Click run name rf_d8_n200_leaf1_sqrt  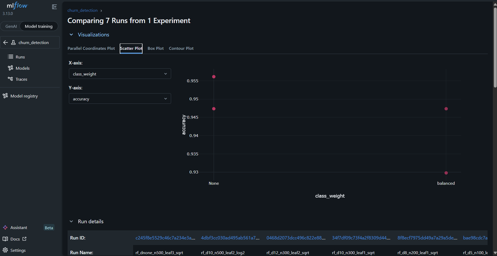click(418, 253)
